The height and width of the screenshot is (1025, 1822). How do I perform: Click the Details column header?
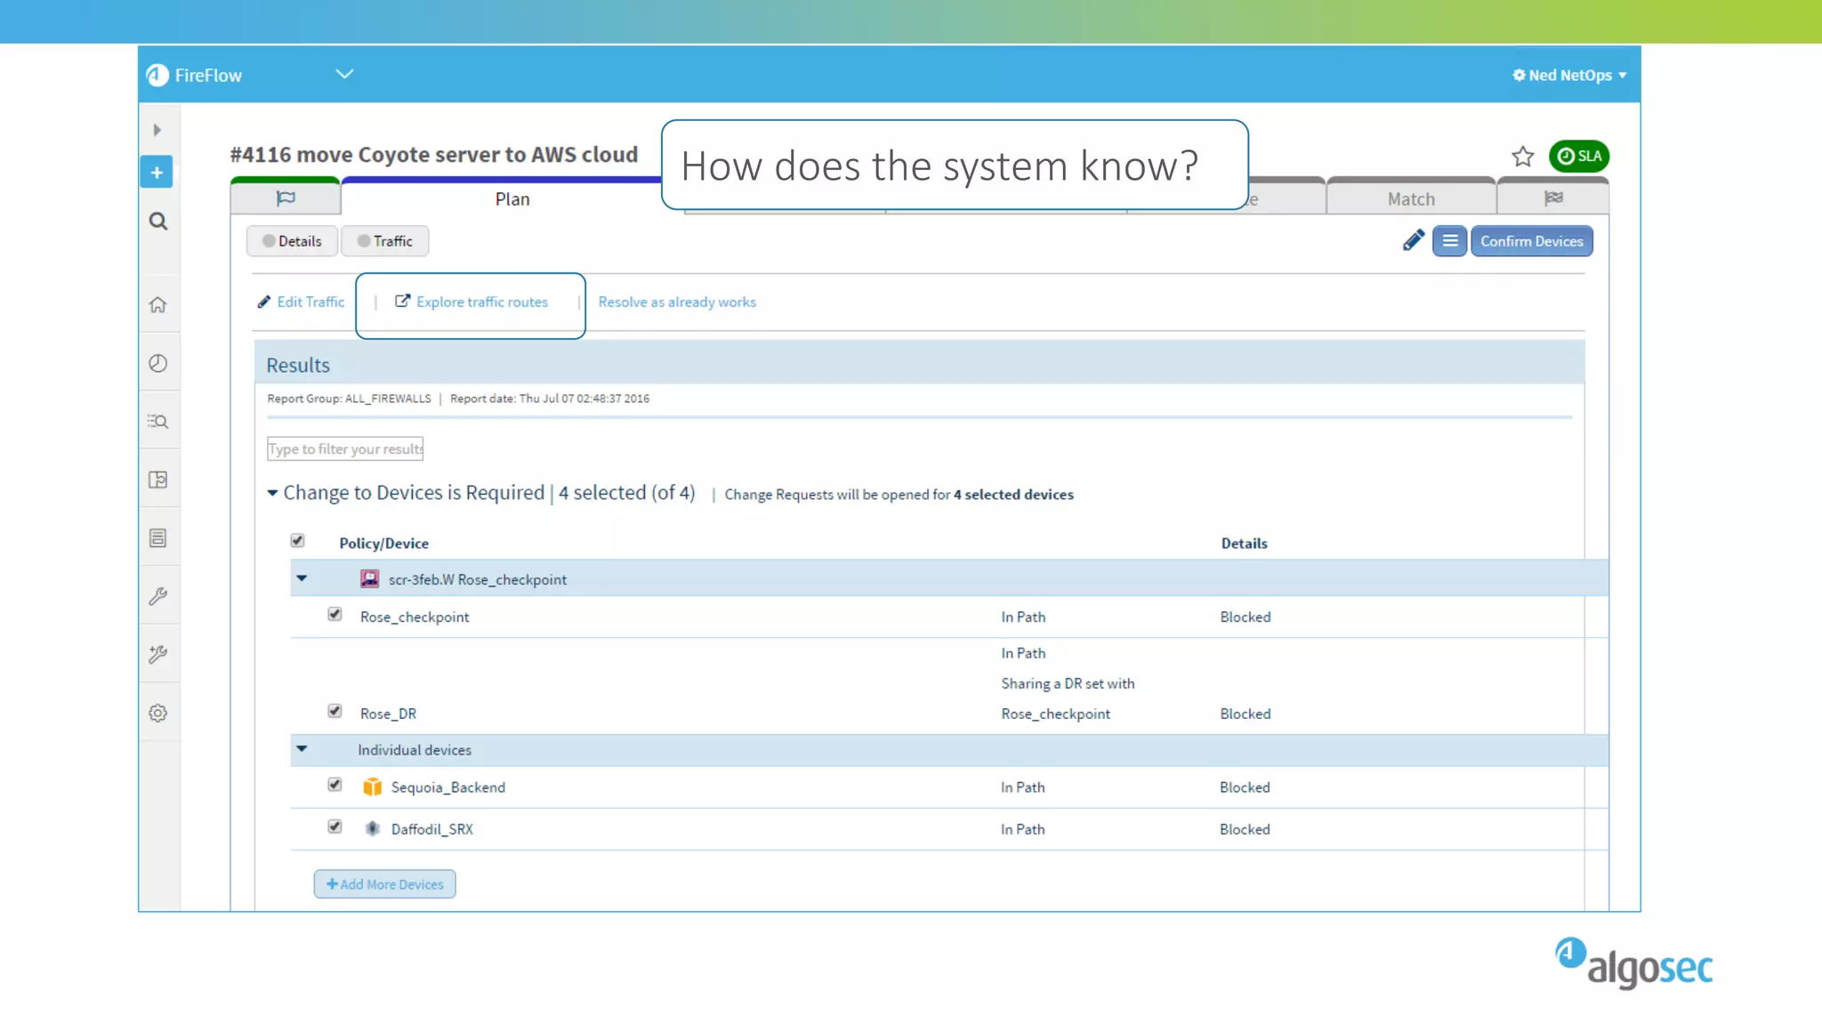pyautogui.click(x=1244, y=544)
